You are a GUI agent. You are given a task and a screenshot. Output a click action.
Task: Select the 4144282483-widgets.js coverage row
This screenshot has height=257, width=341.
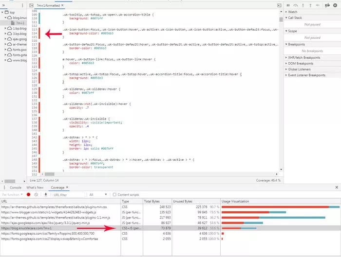click(x=170, y=212)
